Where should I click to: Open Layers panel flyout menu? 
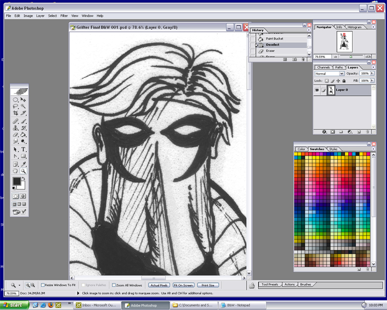[373, 67]
